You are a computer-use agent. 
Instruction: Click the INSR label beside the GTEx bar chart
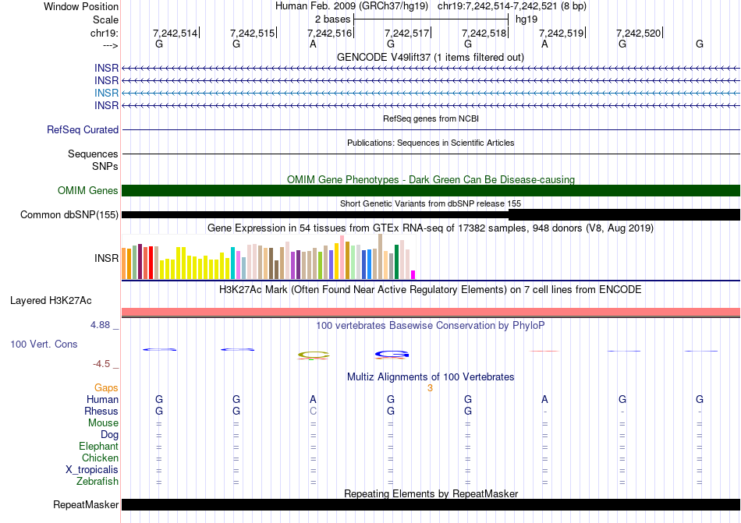(x=106, y=258)
